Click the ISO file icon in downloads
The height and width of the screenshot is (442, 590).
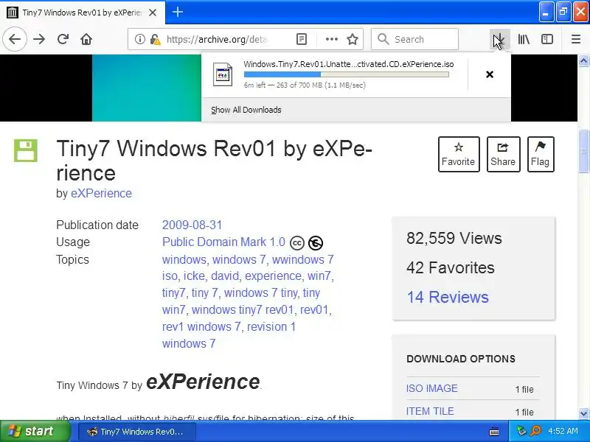click(223, 74)
